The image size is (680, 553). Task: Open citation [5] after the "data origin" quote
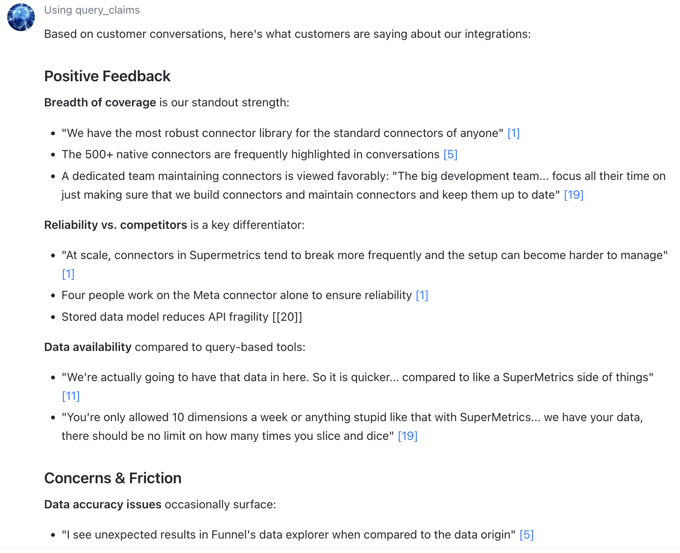[x=526, y=535]
